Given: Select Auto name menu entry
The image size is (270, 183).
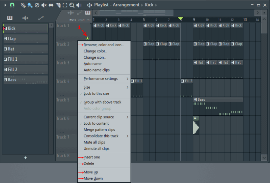Looking at the screenshot, I should click(x=104, y=64).
